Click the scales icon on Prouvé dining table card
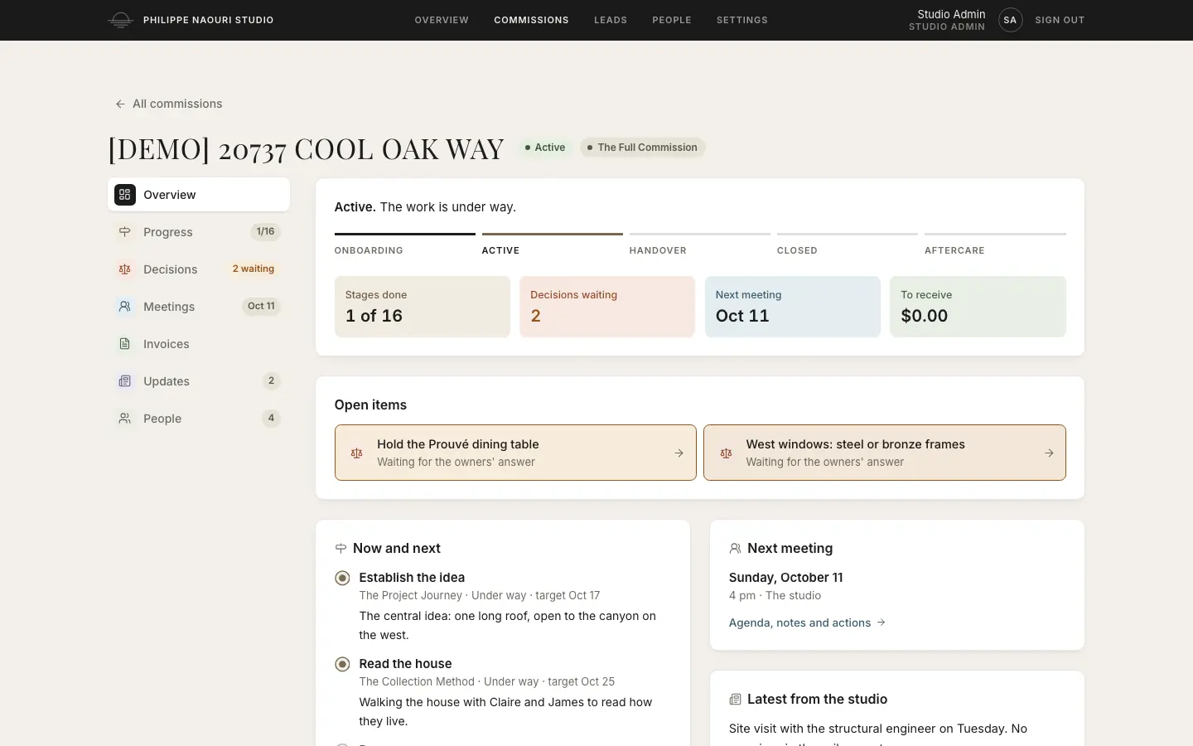 tap(357, 453)
